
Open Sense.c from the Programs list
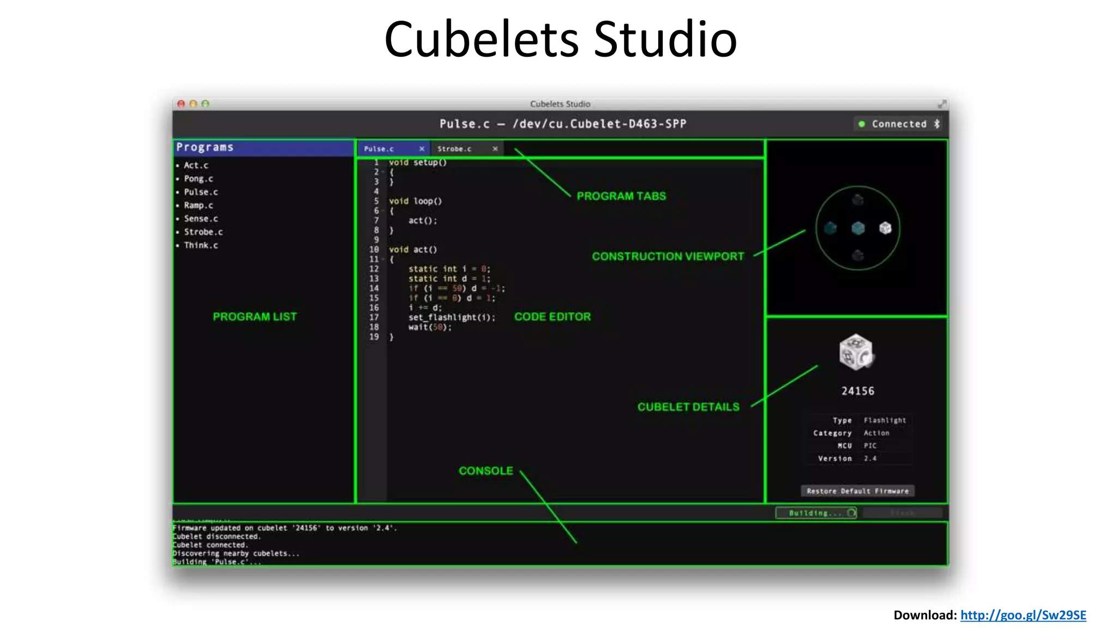pyautogui.click(x=201, y=219)
